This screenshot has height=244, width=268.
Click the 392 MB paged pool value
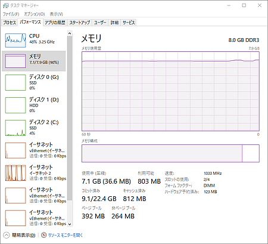93,216
